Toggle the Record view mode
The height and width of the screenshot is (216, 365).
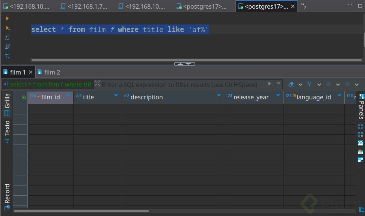(x=7, y=197)
